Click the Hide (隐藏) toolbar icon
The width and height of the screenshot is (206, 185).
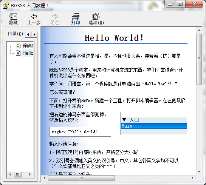13,19
